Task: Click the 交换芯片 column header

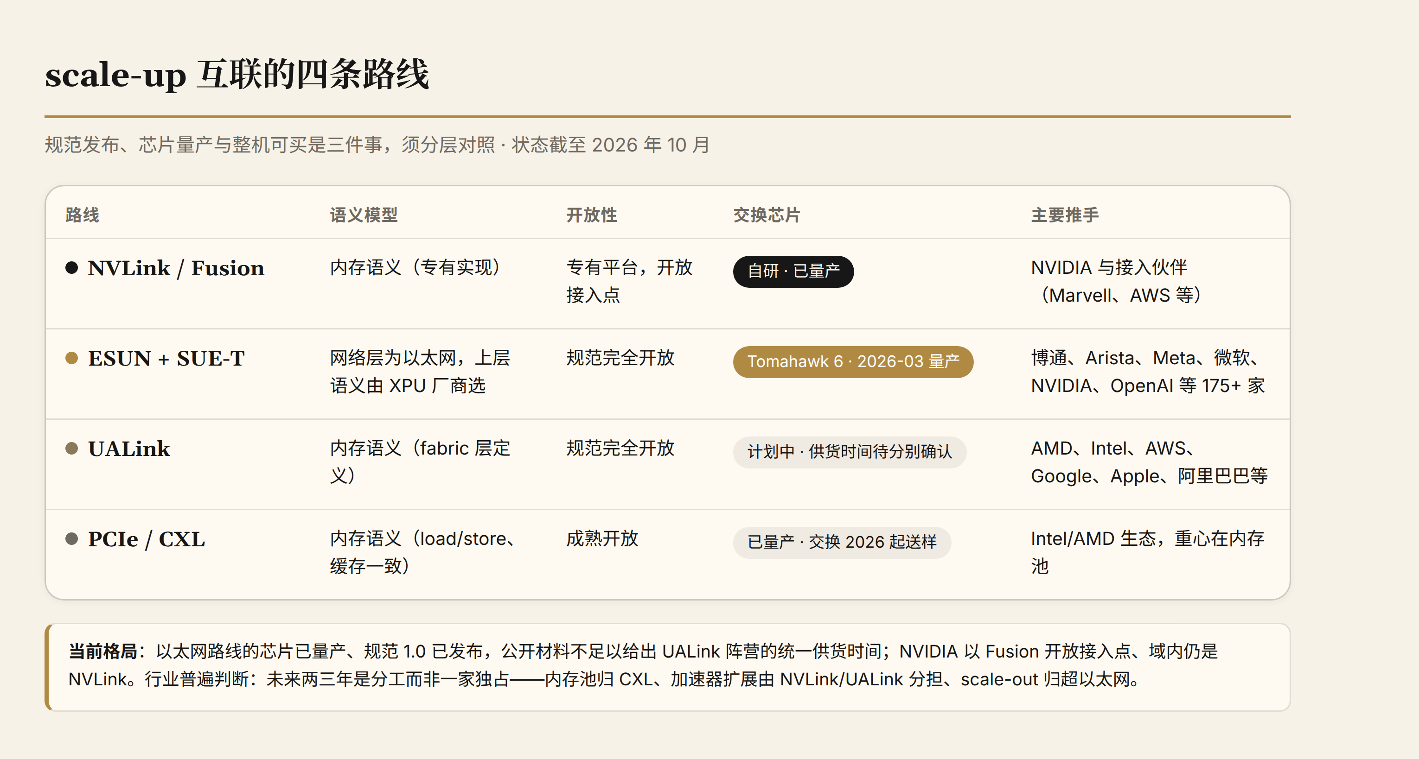Action: pyautogui.click(x=767, y=215)
